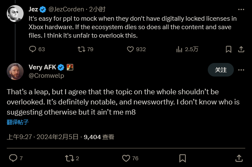Open Very AFK's avatar image
This screenshot has width=252, height=167.
[15, 71]
